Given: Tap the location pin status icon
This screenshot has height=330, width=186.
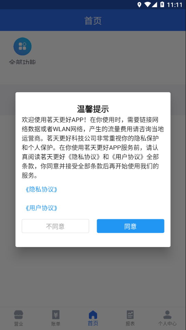Looking at the screenshot, I should tap(139, 5).
